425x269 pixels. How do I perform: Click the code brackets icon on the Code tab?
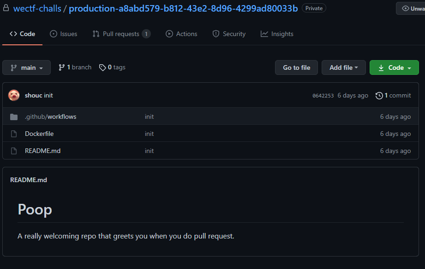[x=13, y=34]
